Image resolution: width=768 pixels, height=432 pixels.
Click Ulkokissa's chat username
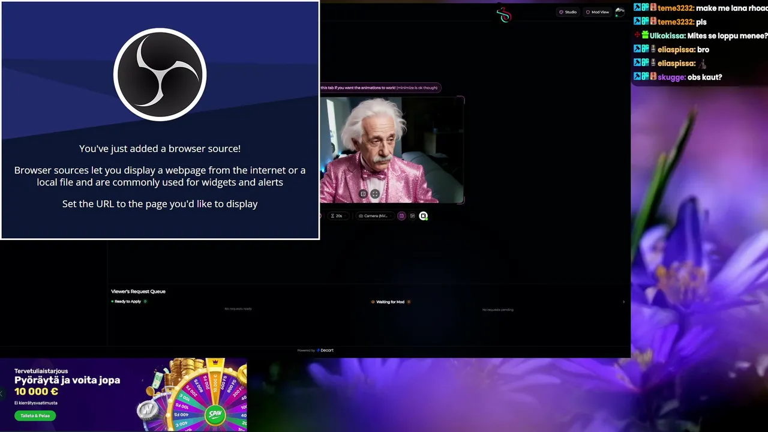(667, 36)
